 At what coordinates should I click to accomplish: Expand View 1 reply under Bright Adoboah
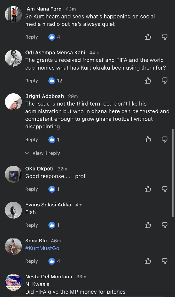click(43, 153)
